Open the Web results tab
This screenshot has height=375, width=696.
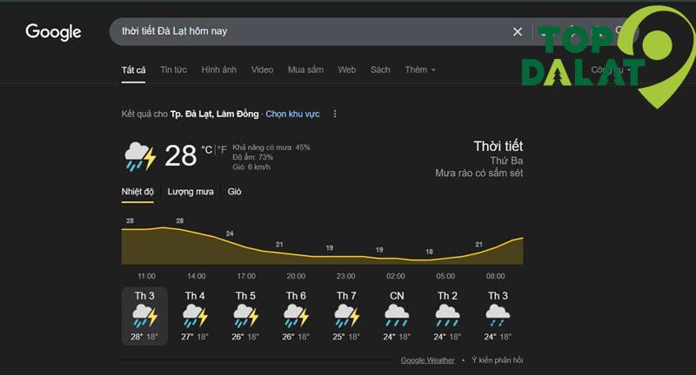346,70
